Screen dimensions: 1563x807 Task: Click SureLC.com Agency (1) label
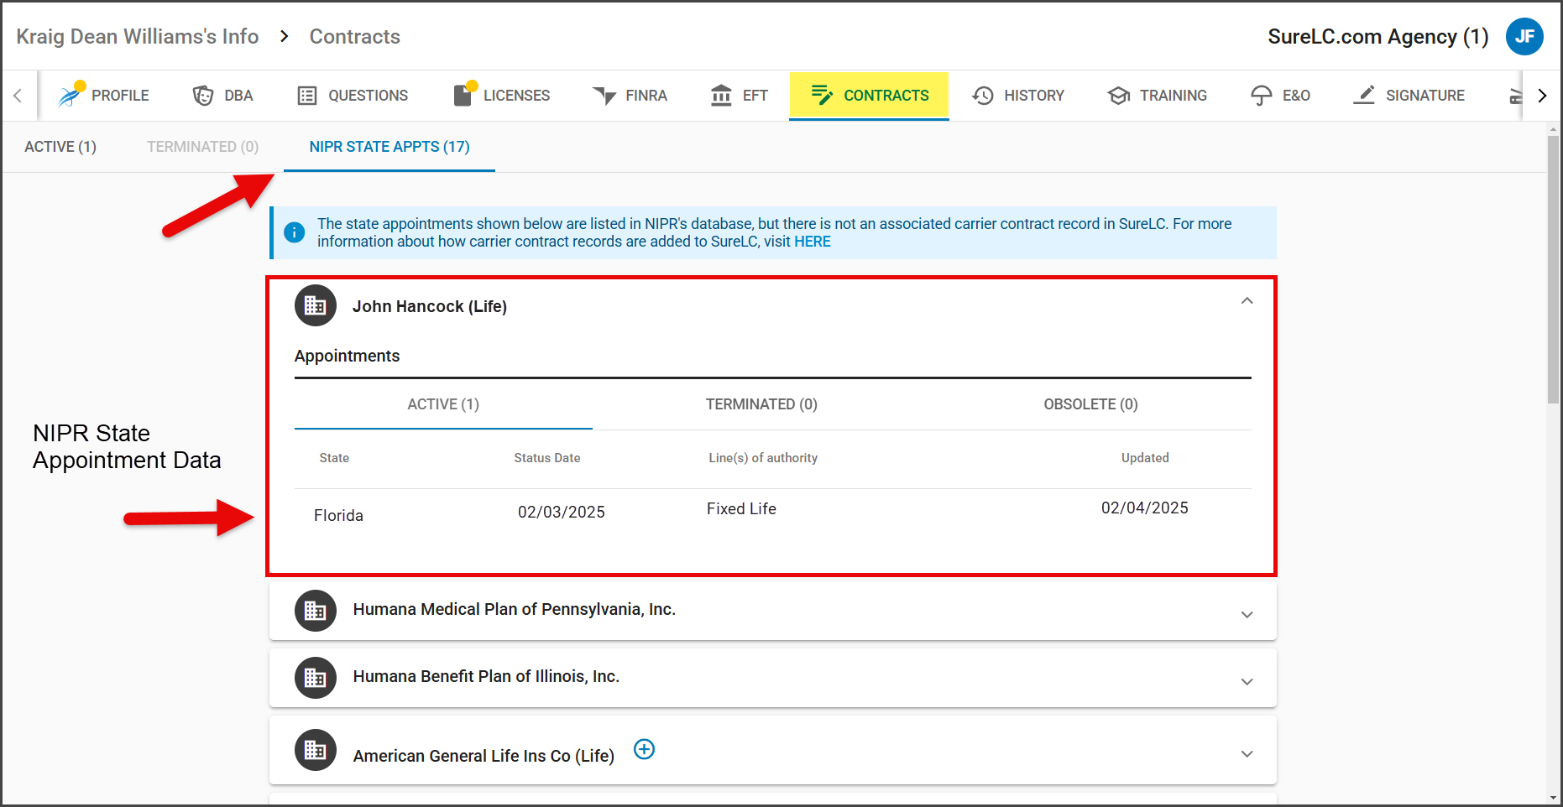1378,36
